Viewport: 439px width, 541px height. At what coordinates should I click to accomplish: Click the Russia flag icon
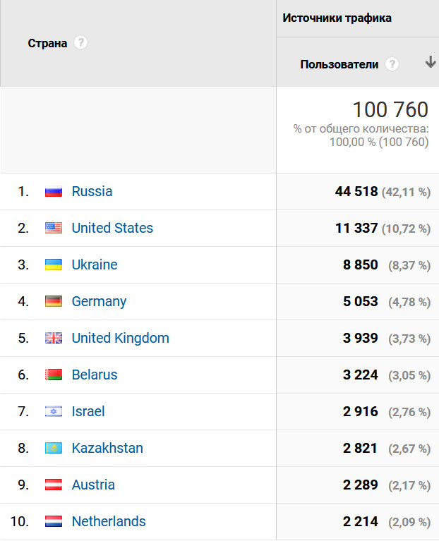[54, 191]
